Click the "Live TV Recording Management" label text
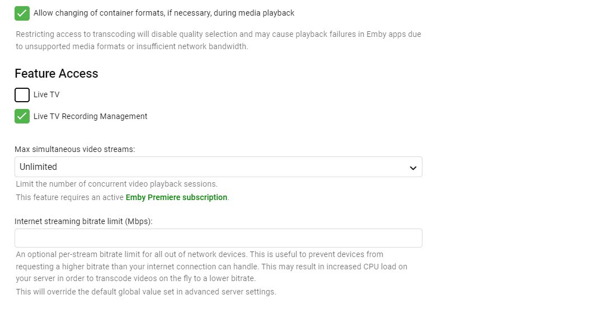606x323 pixels. [90, 116]
